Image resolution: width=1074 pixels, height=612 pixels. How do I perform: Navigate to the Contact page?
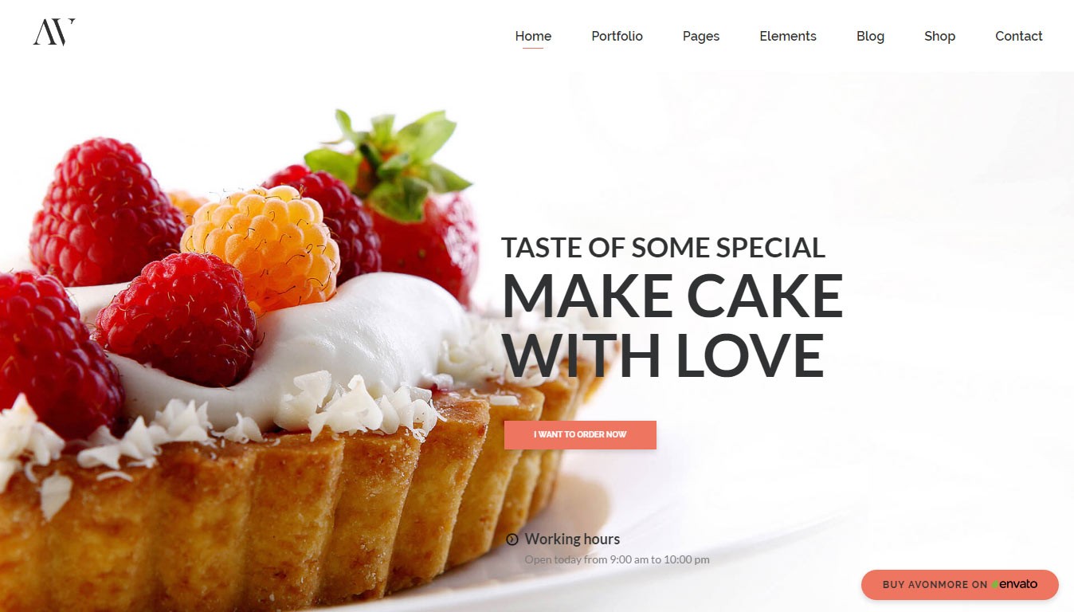coord(1018,36)
